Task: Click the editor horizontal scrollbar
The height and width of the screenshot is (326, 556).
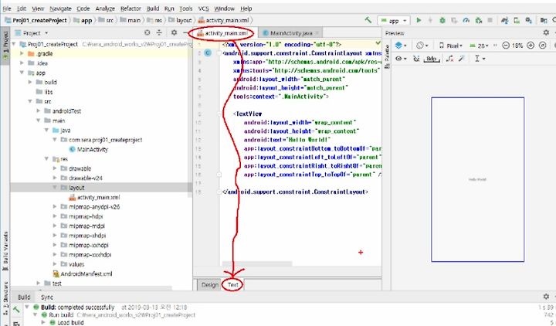Action: 257,263
